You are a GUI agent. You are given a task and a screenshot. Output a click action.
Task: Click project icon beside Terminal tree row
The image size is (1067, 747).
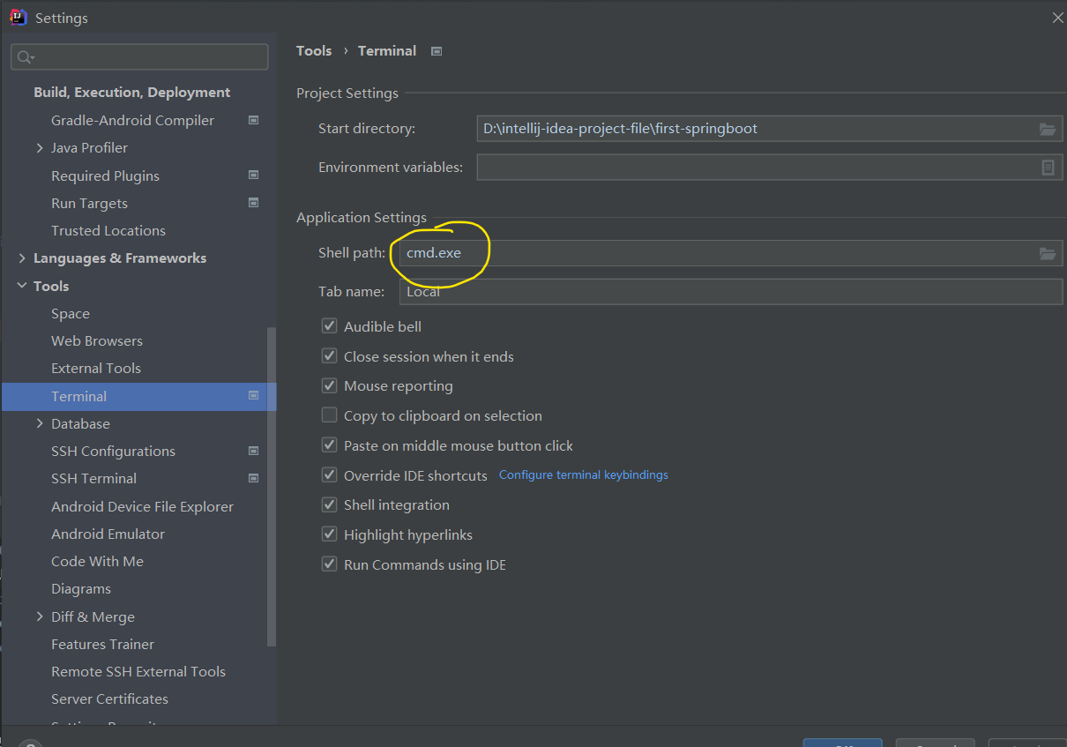point(254,396)
